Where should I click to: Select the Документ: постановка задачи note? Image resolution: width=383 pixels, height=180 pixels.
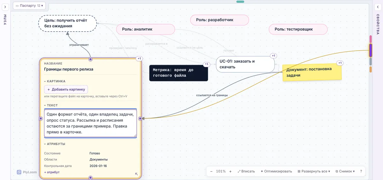click(312, 72)
